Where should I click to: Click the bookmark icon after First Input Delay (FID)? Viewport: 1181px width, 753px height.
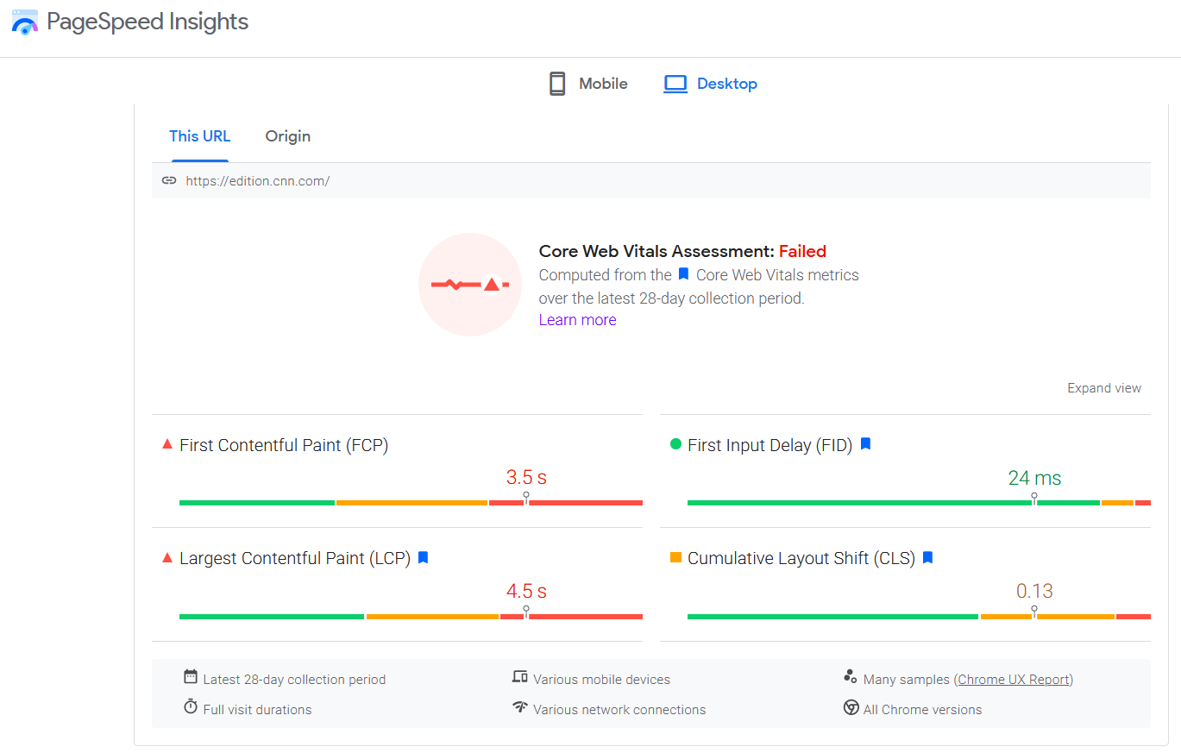(x=866, y=444)
